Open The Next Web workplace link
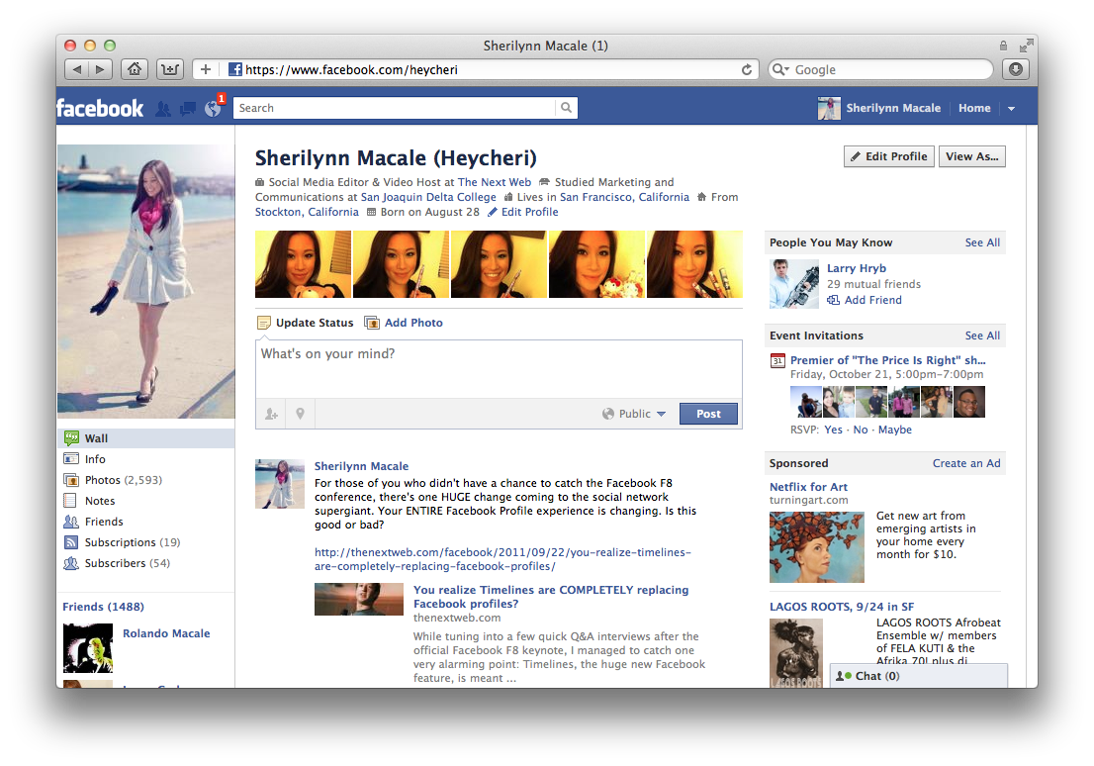This screenshot has width=1094, height=766. click(495, 181)
